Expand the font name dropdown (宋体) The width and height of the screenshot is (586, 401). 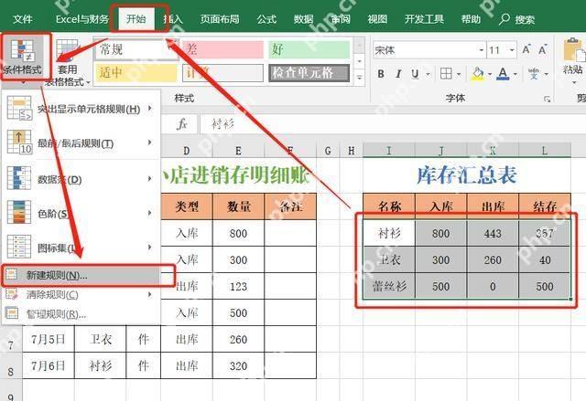pos(482,50)
